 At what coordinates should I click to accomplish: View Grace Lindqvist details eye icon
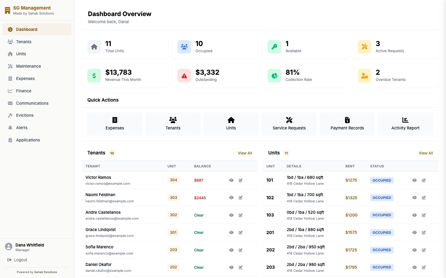click(231, 233)
